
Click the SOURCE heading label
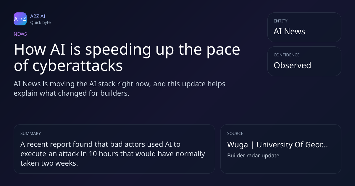235,133
